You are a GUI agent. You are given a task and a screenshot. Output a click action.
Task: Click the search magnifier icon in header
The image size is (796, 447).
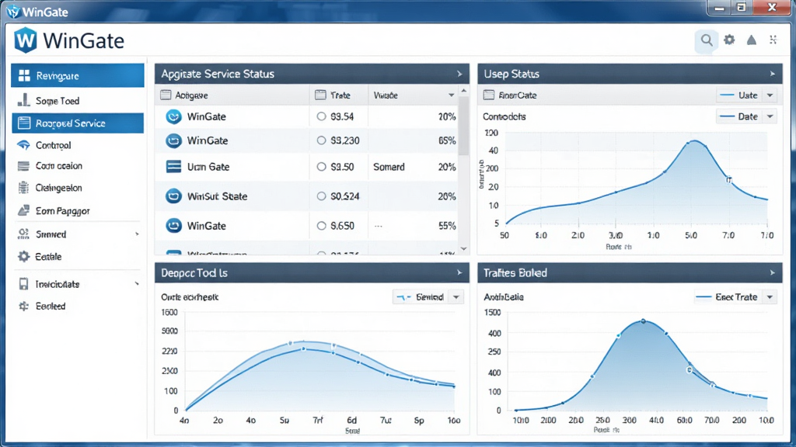click(x=706, y=40)
